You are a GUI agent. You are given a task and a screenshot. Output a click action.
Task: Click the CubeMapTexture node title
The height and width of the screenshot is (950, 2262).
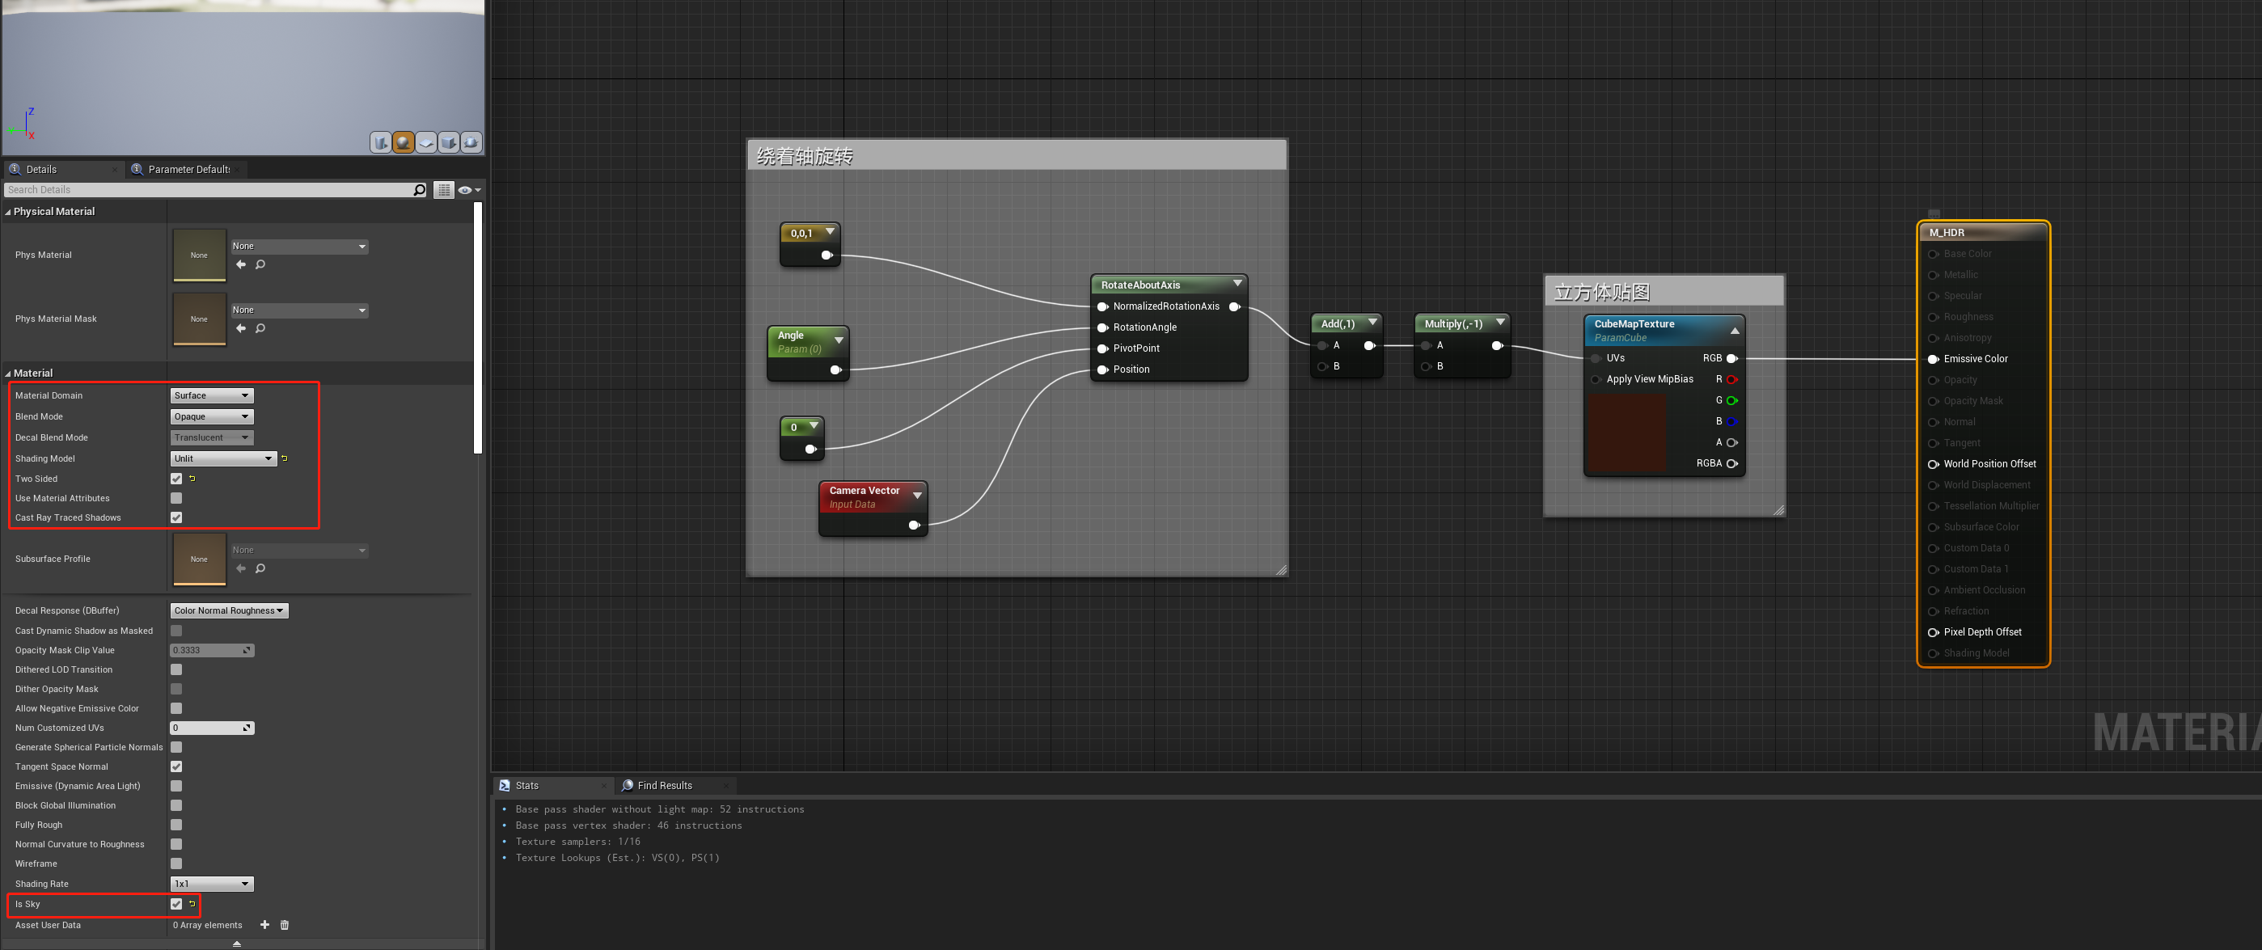coord(1634,324)
